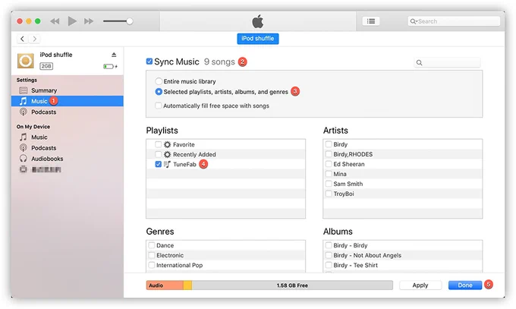Image resolution: width=516 pixels, height=309 pixels.
Task: Check Birdy - Not About Angels album
Action: (x=329, y=255)
